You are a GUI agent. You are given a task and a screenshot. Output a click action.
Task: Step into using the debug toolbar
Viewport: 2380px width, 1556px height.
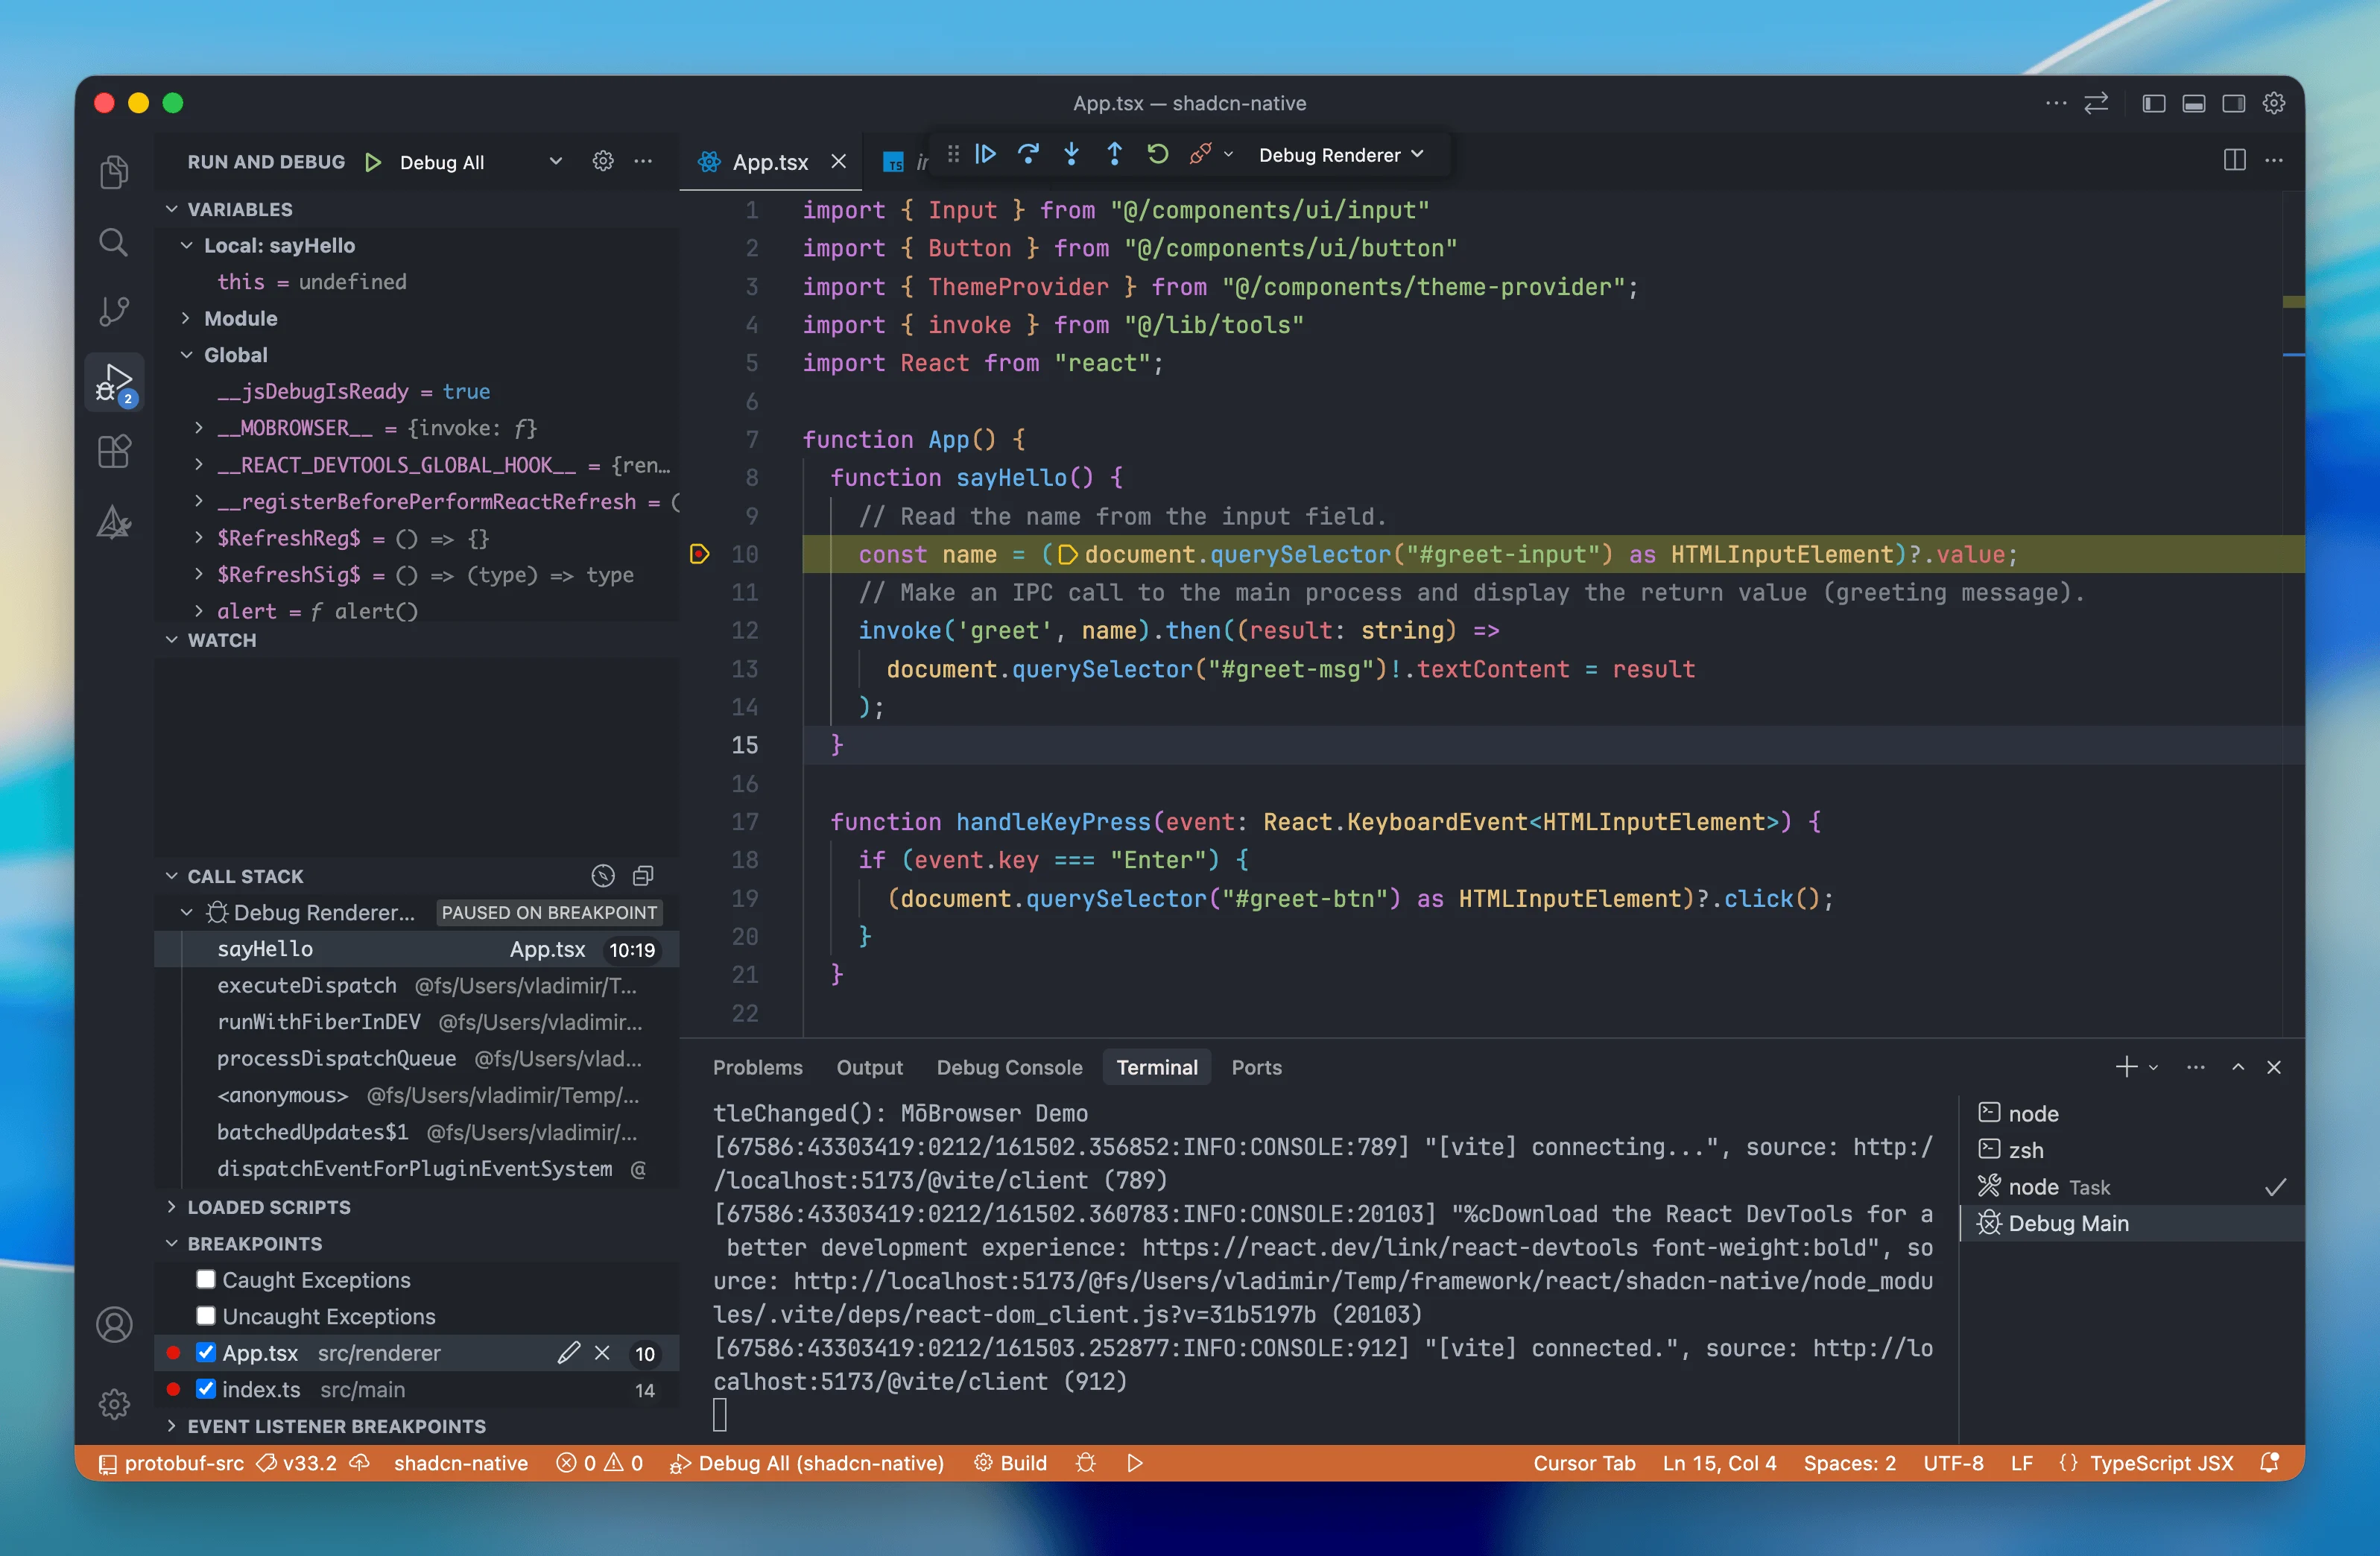(1071, 154)
